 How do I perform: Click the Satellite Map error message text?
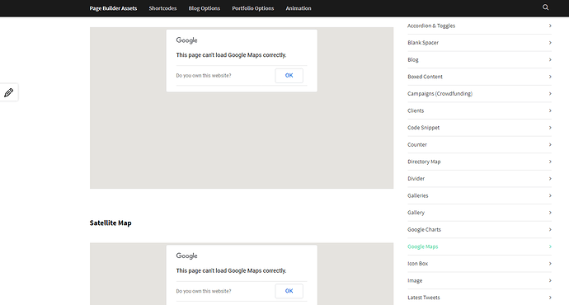pyautogui.click(x=231, y=270)
